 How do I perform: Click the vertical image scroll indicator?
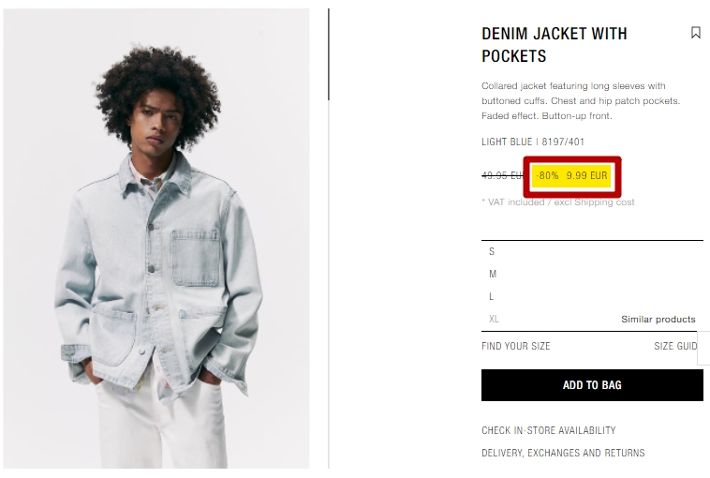[x=329, y=54]
